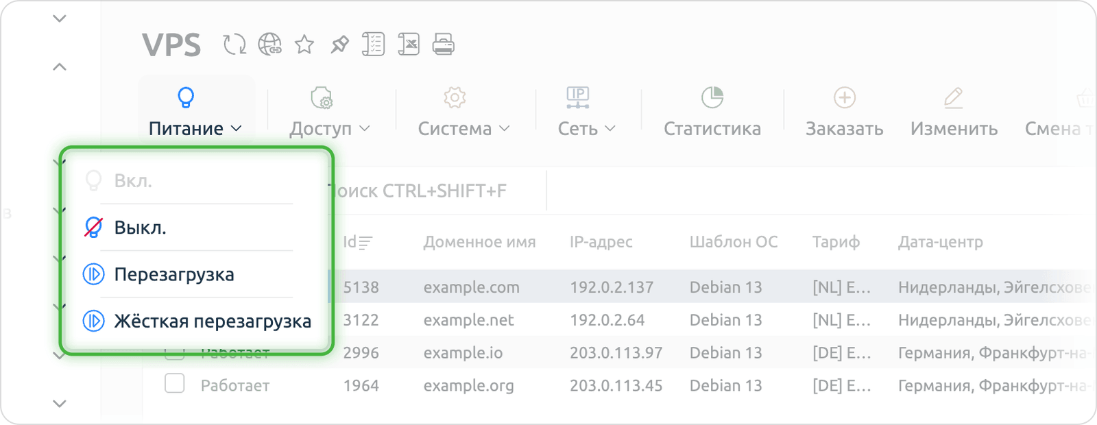The image size is (1097, 425).
Task: Select Вкл. in the power menu
Action: tap(195, 181)
